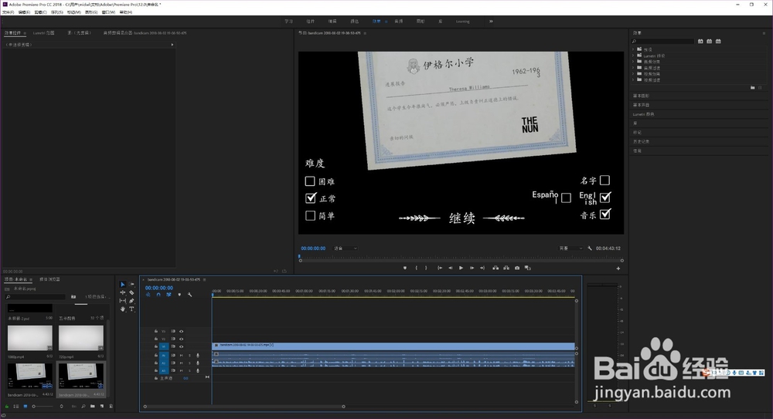Expand Lumetri presets folder in Effects panel
Image resolution: width=773 pixels, height=419 pixels.
[x=634, y=56]
